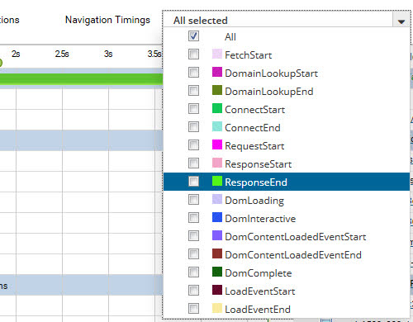Image resolution: width=413 pixels, height=322 pixels.
Task: Toggle the All checkbox
Action: tap(193, 36)
